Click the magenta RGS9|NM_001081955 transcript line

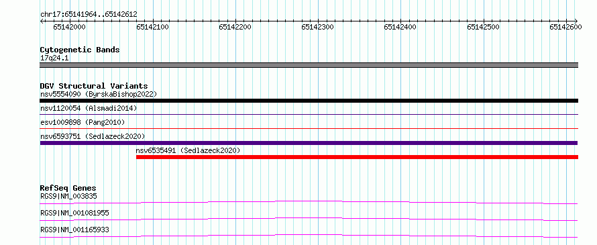309,219
